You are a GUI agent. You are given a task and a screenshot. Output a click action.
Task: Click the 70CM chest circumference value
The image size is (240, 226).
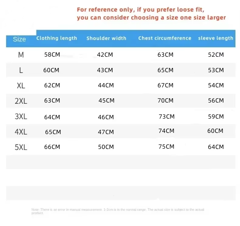[166, 100]
